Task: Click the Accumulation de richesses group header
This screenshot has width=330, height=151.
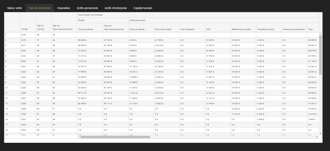Action: point(198,15)
